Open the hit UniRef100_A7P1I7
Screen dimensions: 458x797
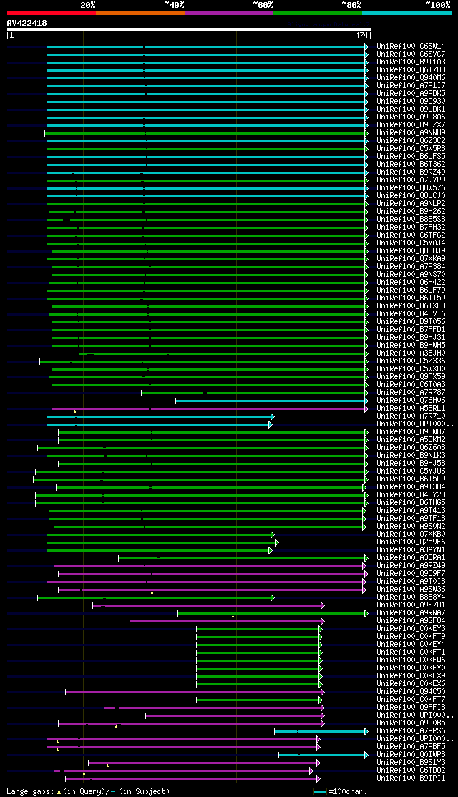pyautogui.click(x=411, y=85)
